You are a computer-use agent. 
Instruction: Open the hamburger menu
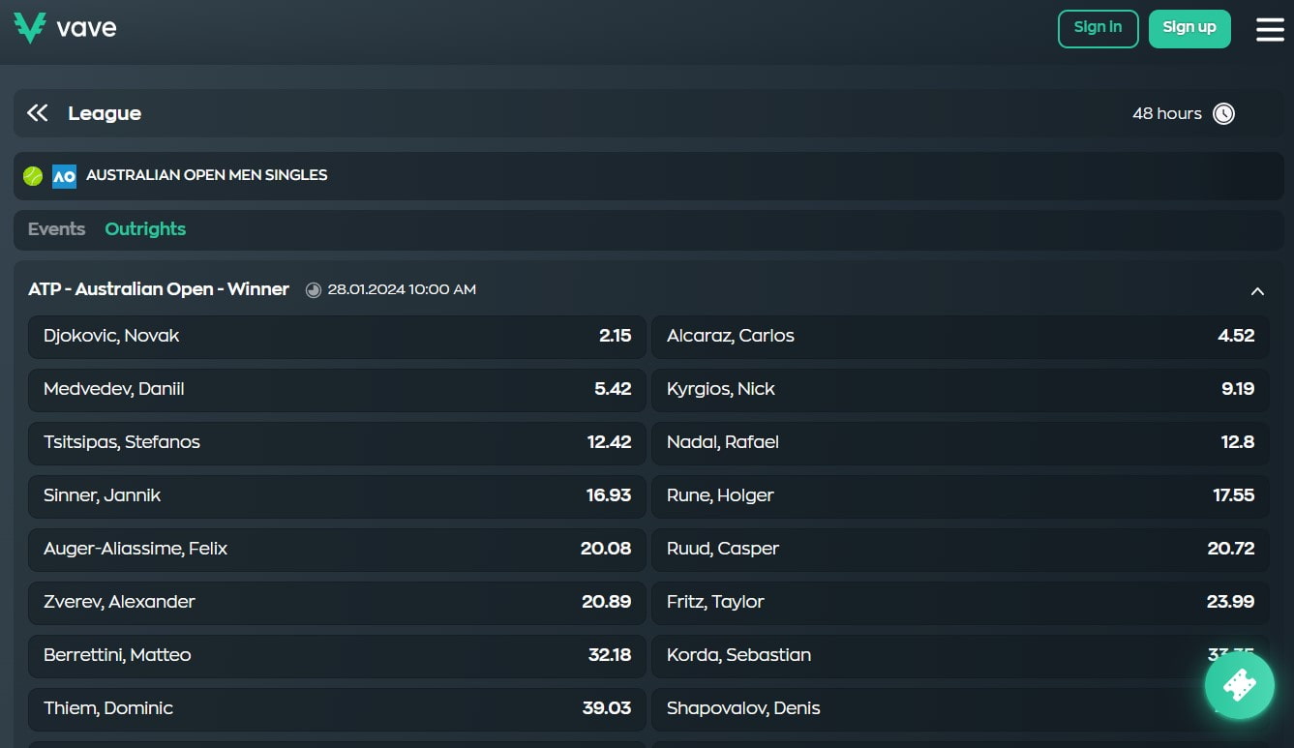(x=1270, y=29)
